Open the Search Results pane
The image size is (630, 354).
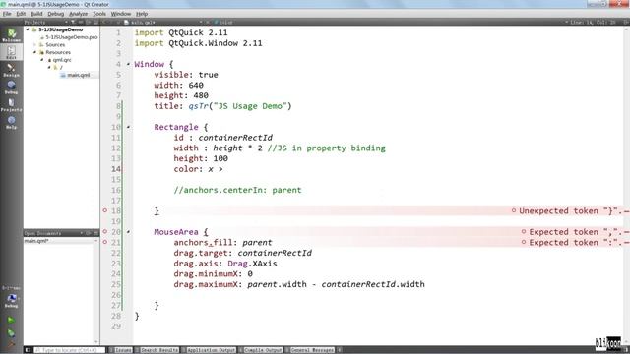pyautogui.click(x=157, y=350)
